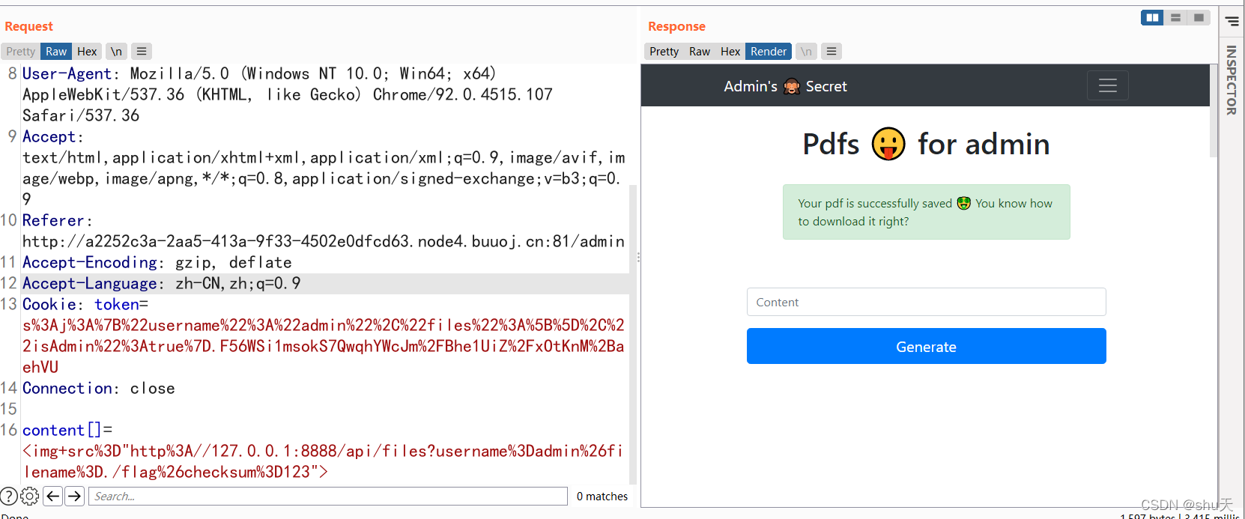Click the Content input field

click(x=926, y=302)
